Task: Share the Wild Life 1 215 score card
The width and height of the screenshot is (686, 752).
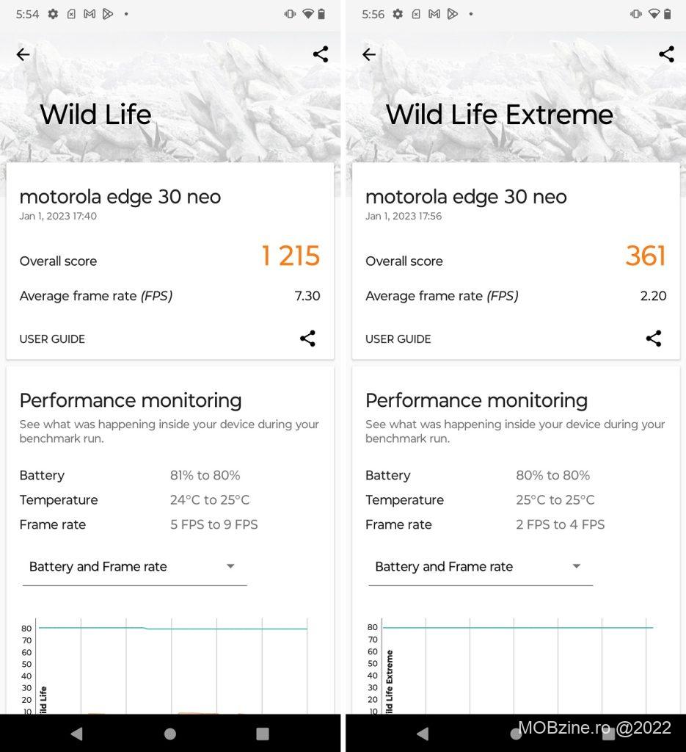Action: click(x=307, y=339)
